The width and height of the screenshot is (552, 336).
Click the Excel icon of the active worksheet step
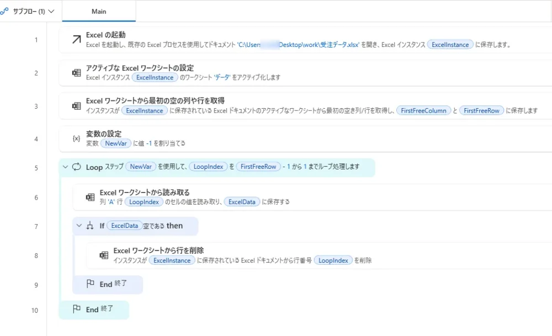click(x=77, y=72)
